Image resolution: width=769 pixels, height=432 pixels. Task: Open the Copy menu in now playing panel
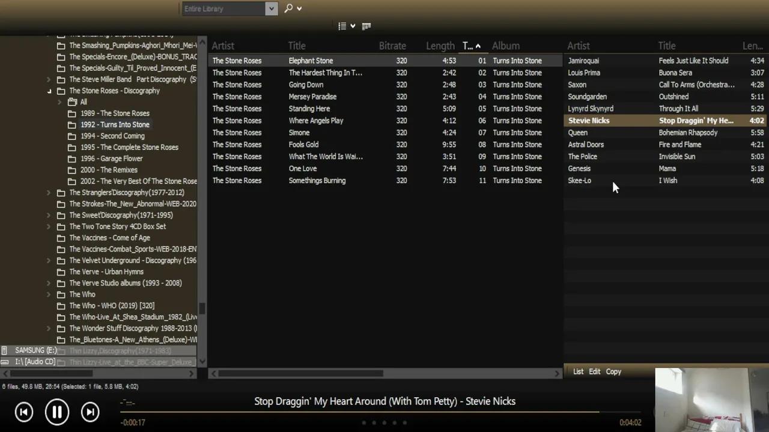613,371
